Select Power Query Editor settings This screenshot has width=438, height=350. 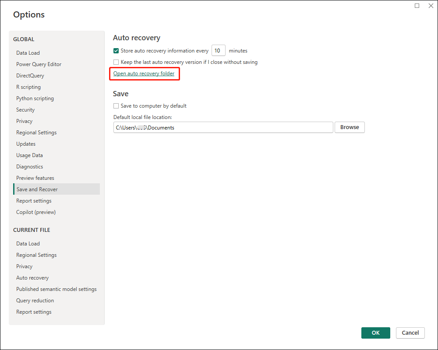(39, 64)
